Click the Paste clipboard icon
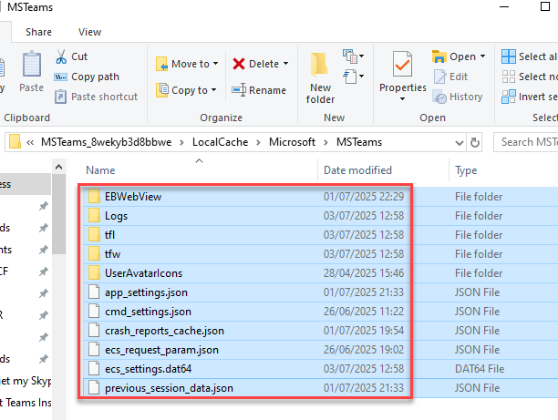Image resolution: width=558 pixels, height=420 pixels. (32, 65)
